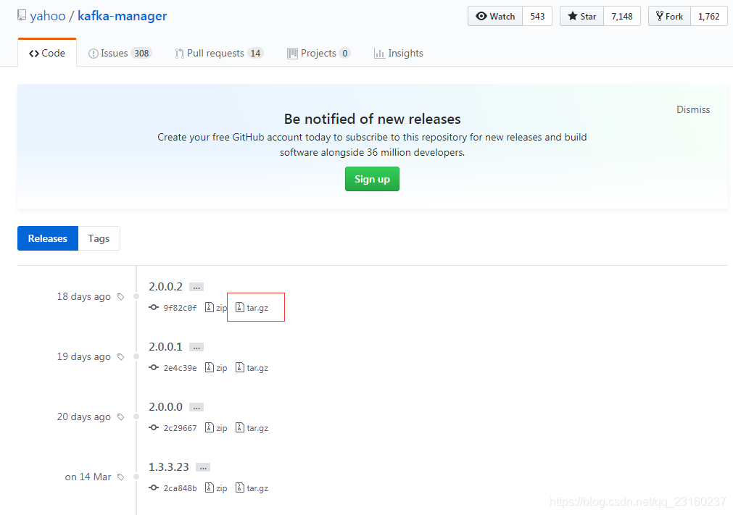Image resolution: width=733 pixels, height=515 pixels.
Task: Click the 19 days ago date text
Action: tap(83, 356)
